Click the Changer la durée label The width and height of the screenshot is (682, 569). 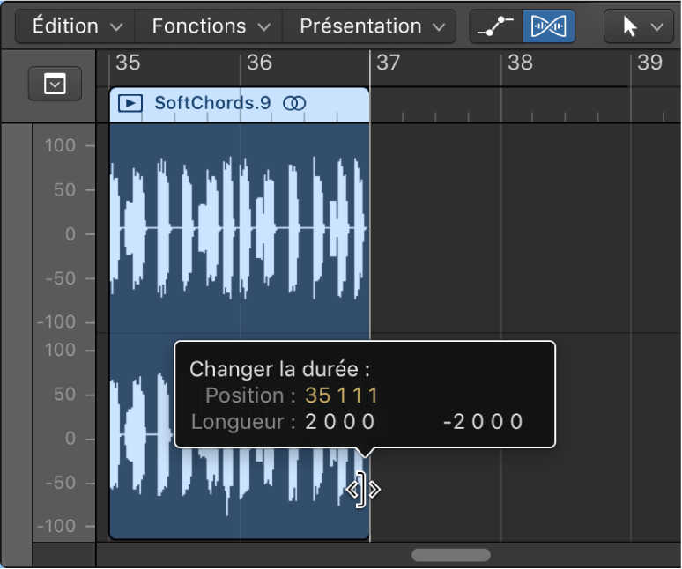tap(279, 369)
